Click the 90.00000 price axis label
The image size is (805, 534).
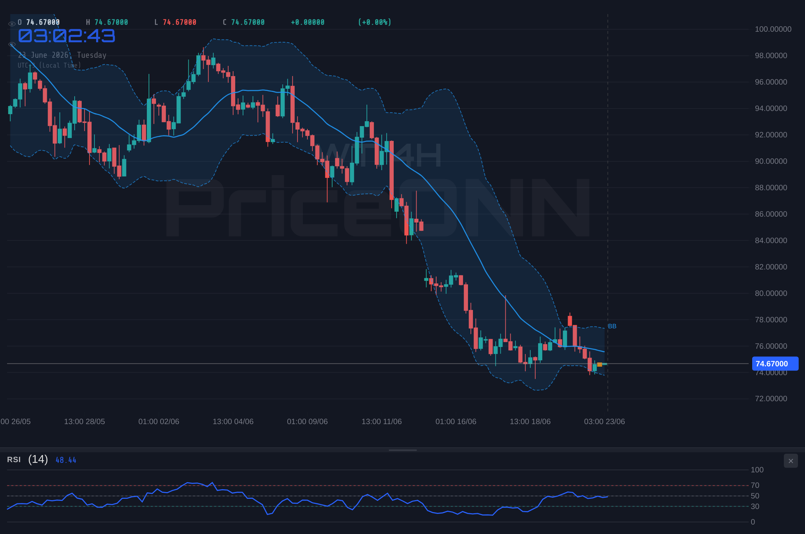tap(771, 161)
